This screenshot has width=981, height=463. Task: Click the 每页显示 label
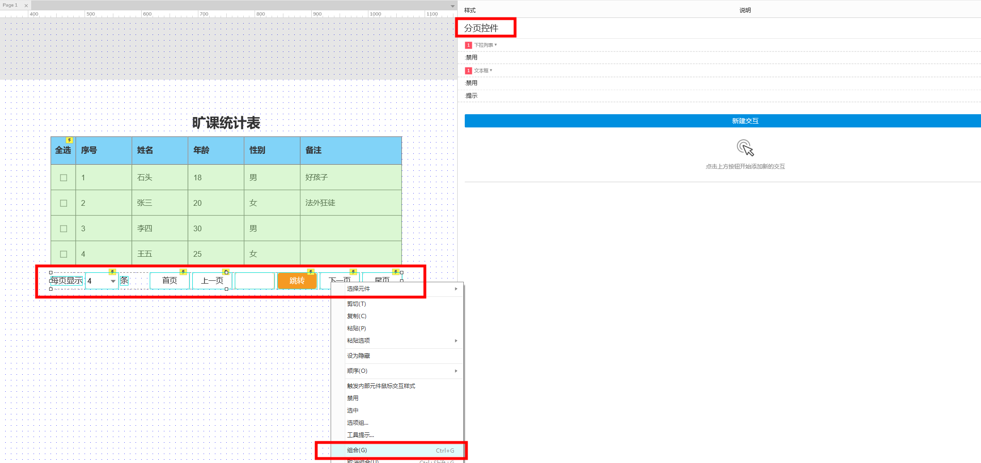[66, 281]
